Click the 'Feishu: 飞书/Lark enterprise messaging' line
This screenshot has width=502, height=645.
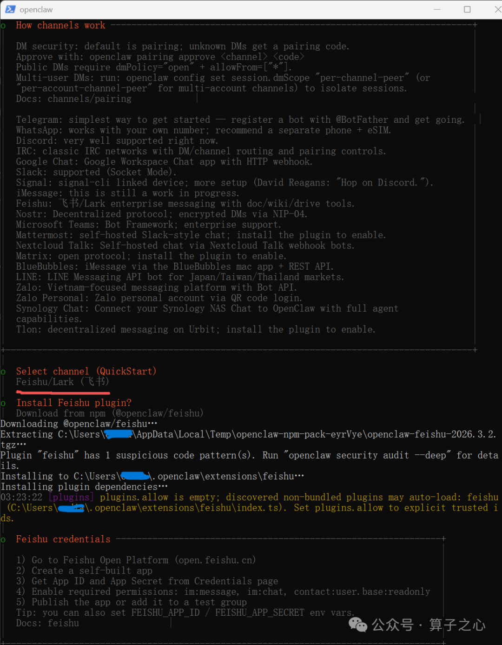pos(185,204)
